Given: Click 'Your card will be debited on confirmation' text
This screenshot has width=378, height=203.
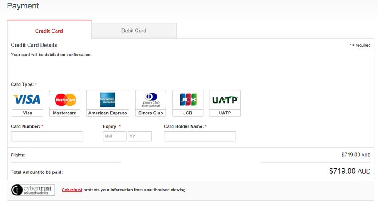Looking at the screenshot, I should click(51, 55).
